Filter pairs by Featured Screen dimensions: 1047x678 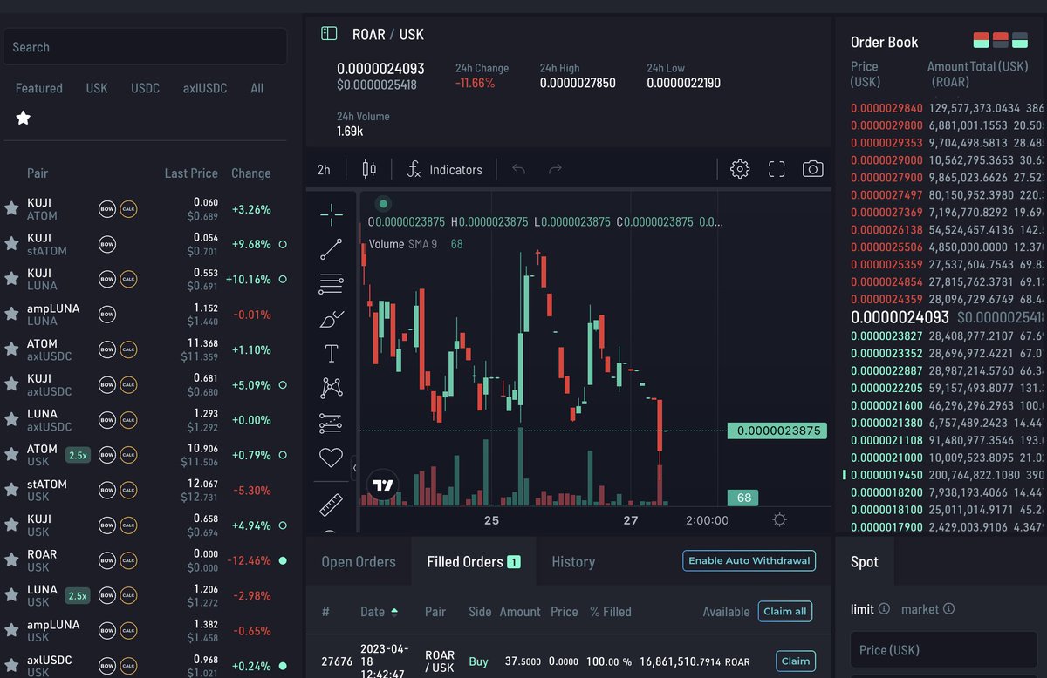tap(39, 88)
